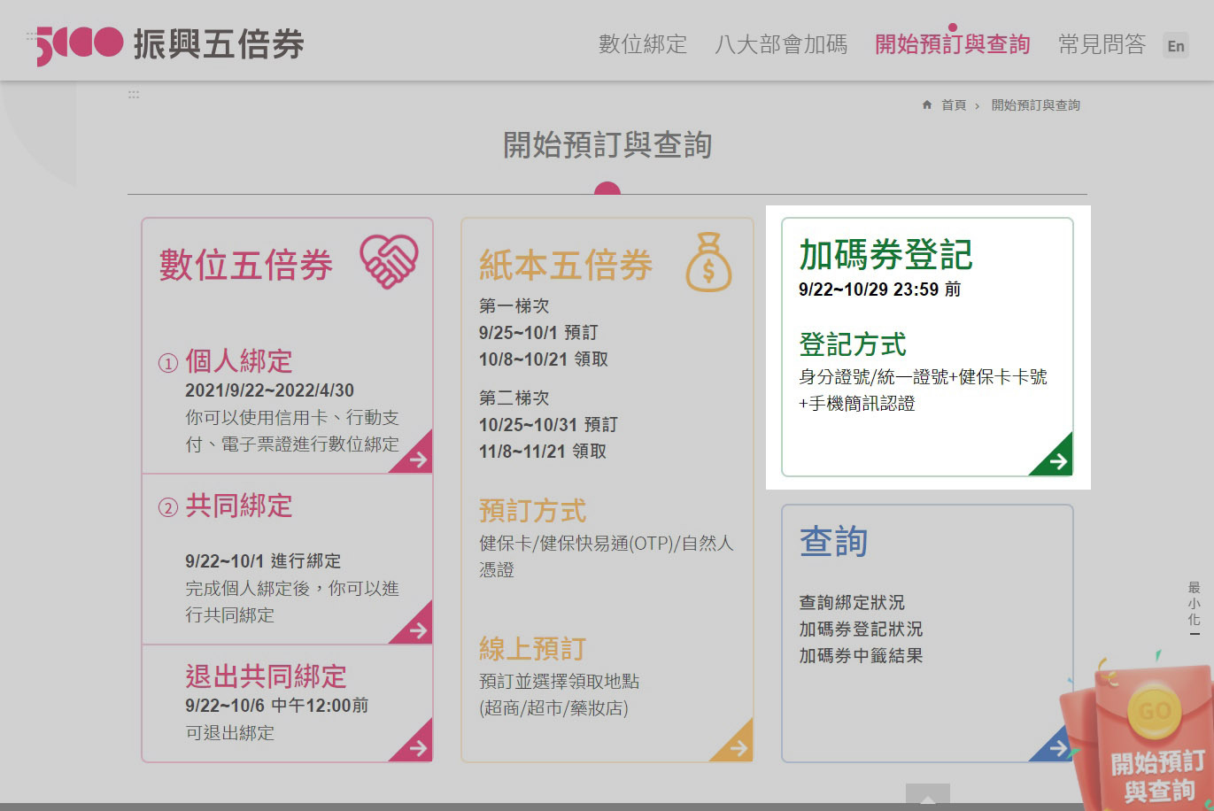
Task: Click the 10/8~10/21 領取 pickup date
Action: tap(543, 359)
